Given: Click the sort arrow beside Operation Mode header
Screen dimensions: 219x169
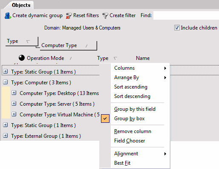Looking at the screenshot, I should [71, 58].
